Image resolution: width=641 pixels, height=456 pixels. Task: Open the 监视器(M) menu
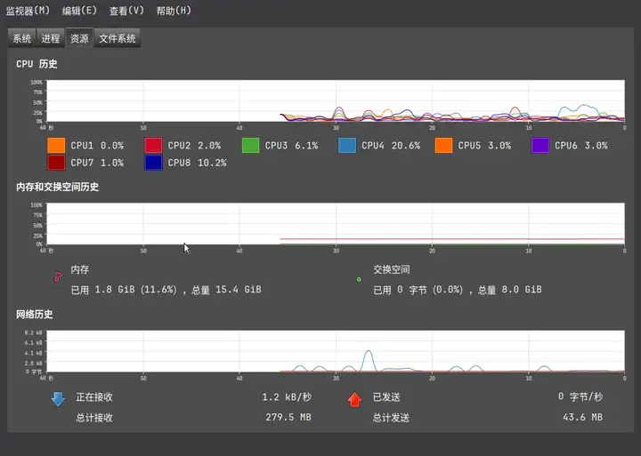[x=28, y=11]
